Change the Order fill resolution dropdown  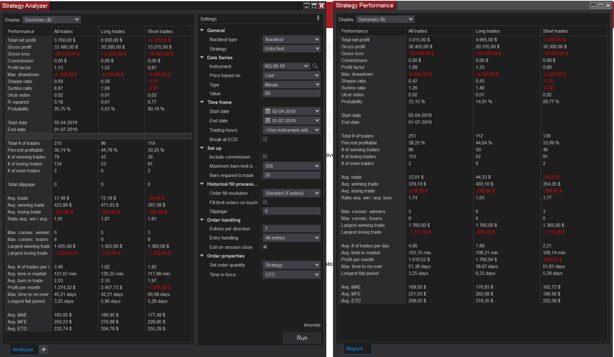[x=292, y=193]
